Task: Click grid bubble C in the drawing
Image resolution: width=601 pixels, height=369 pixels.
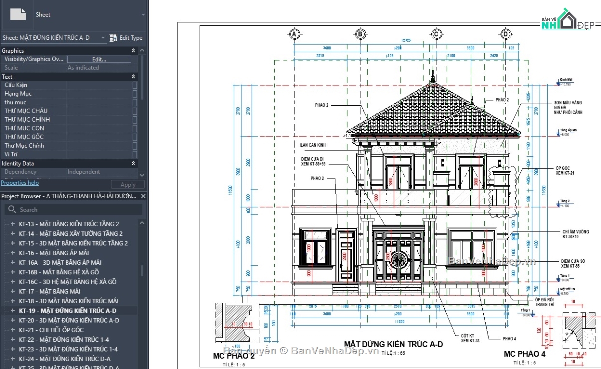Action: click(x=436, y=34)
